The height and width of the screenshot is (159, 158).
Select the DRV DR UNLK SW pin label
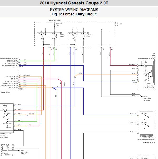point(12,77)
